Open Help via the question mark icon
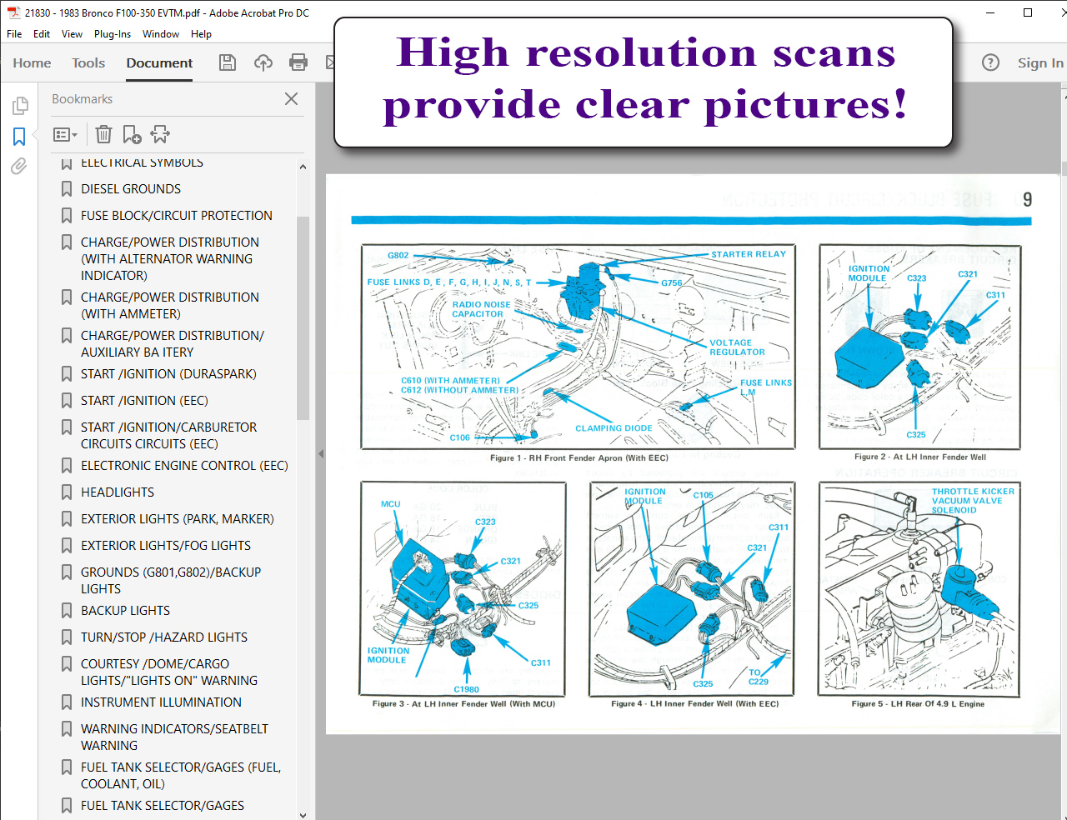This screenshot has height=820, width=1067. tap(990, 62)
